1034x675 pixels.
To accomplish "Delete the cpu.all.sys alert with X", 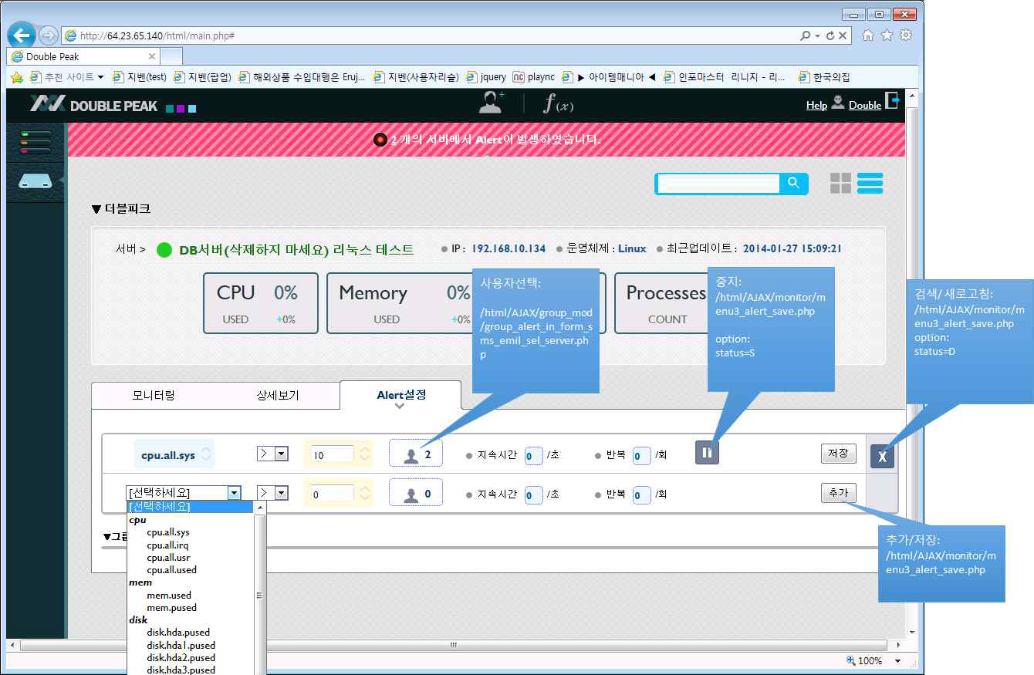I will (882, 457).
